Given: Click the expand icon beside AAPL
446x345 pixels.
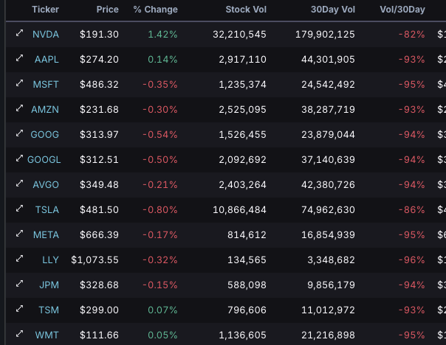Looking at the screenshot, I should click(x=19, y=59).
